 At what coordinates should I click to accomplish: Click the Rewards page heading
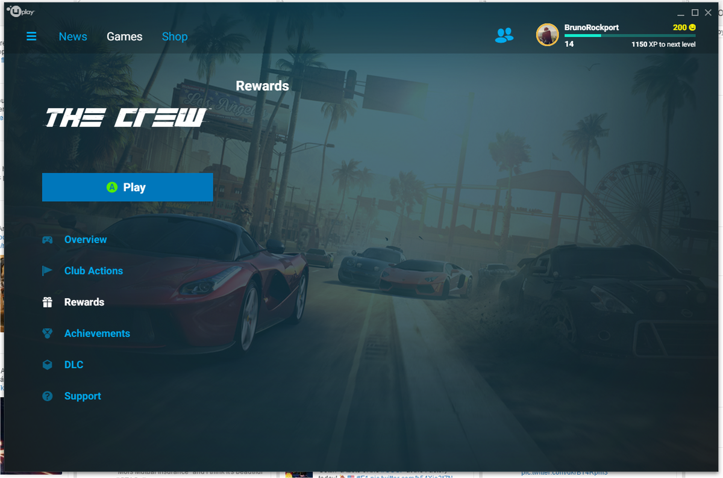(x=262, y=85)
